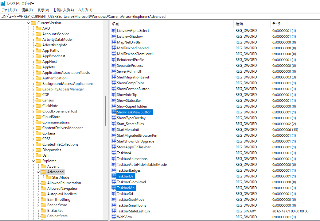This screenshot has width=320, height=221.
Task: Collapse the Advanced tree node
Action: (38, 172)
